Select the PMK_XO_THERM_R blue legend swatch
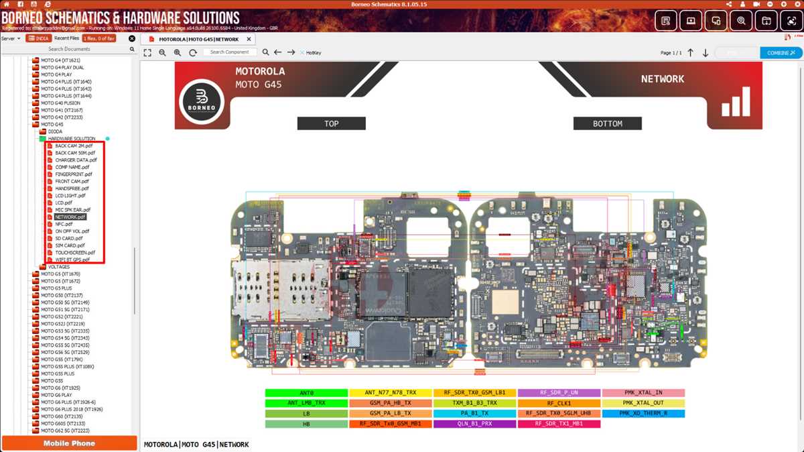 pos(643,414)
